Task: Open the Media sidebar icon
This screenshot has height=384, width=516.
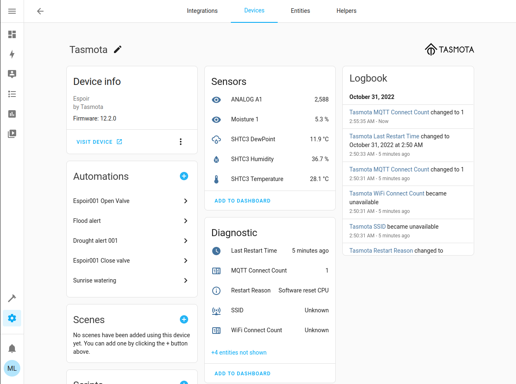Action: click(12, 134)
